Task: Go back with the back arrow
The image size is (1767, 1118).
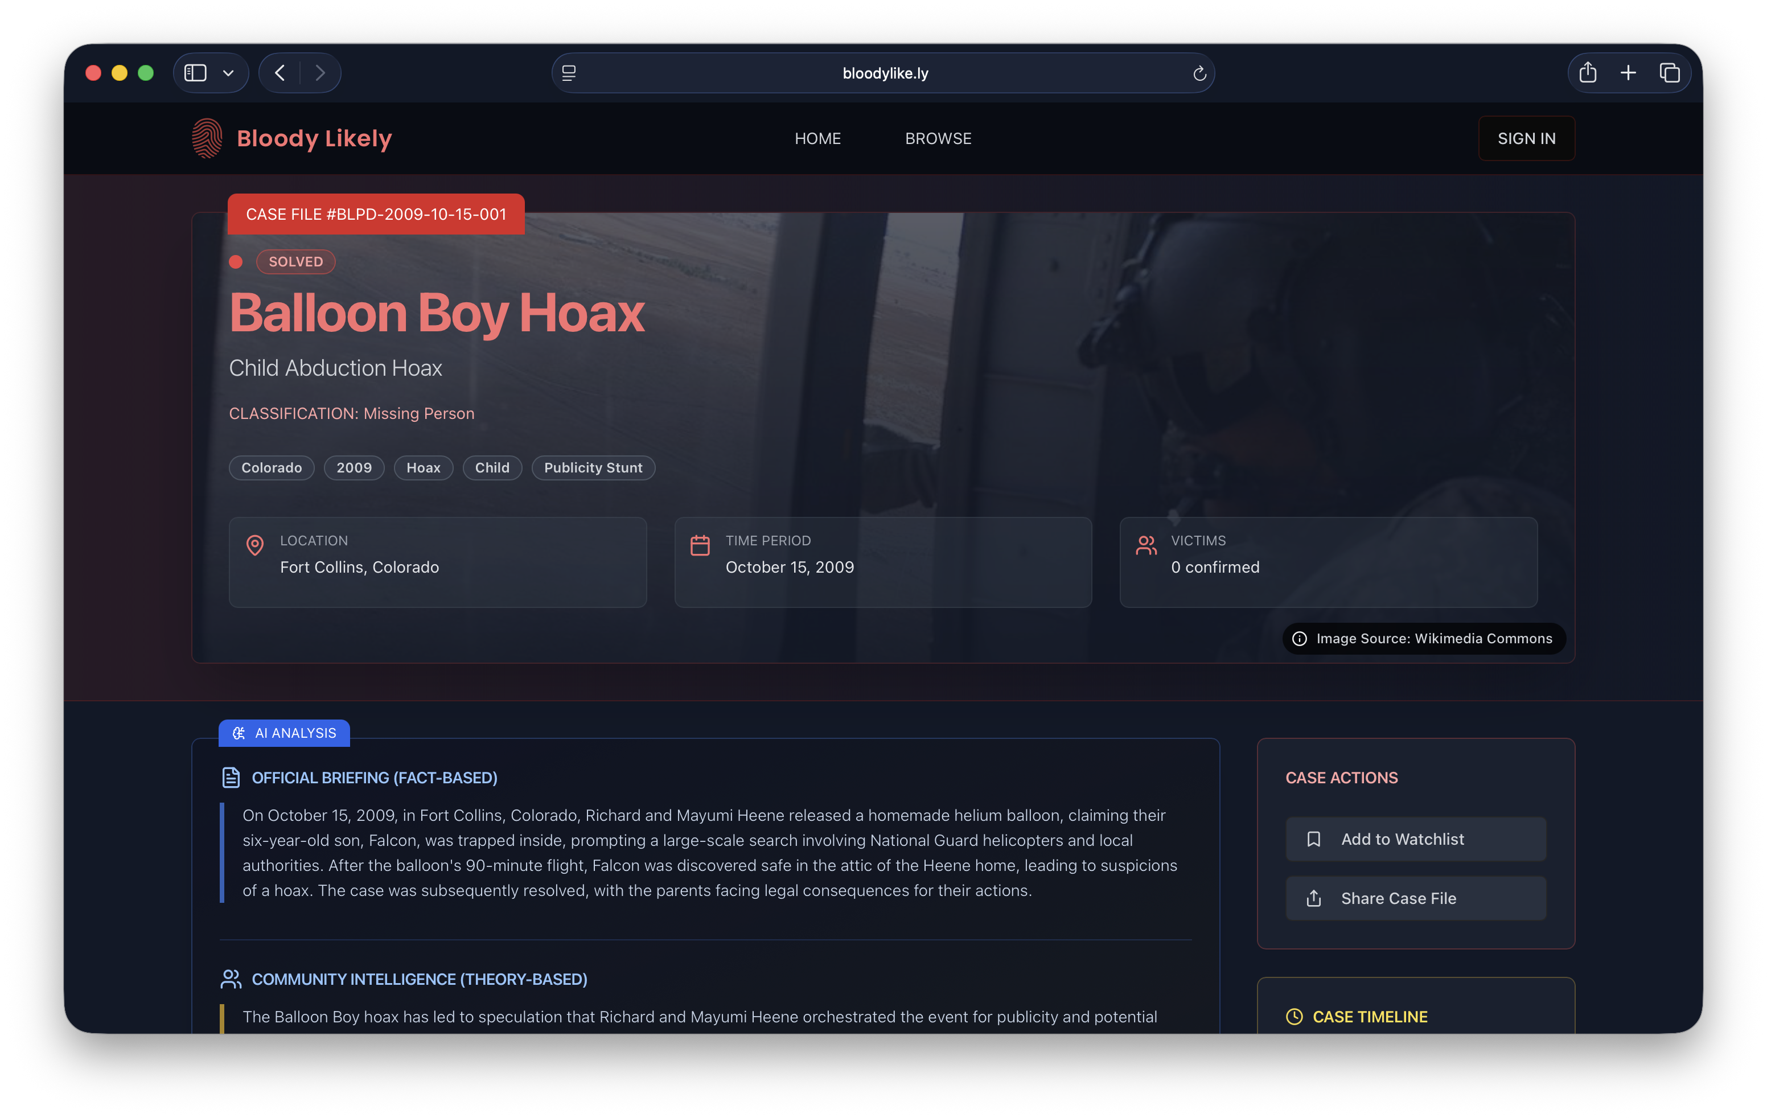Action: [x=280, y=73]
